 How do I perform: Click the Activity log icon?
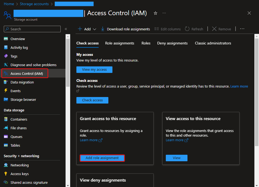6,47
